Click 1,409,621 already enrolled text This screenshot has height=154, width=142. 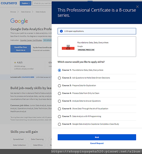[x=24, y=69]
